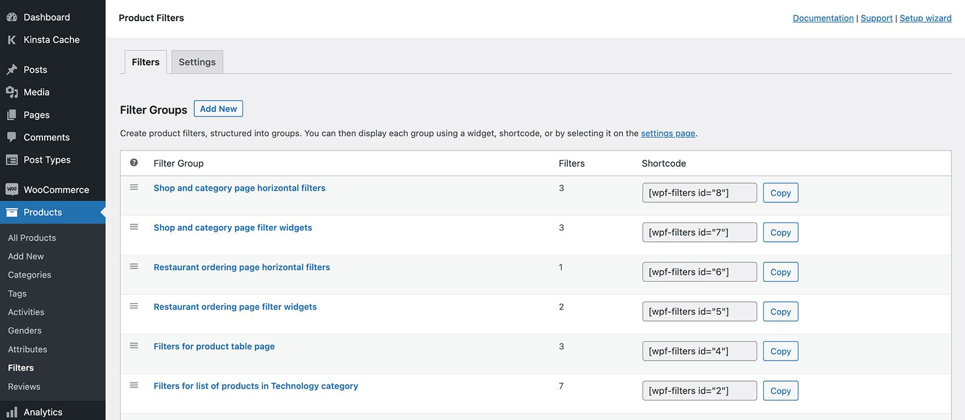Switch to the Settings tab
965x420 pixels.
click(x=197, y=62)
